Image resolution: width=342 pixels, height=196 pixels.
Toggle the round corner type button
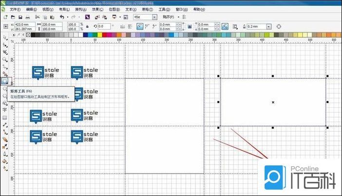point(140,27)
